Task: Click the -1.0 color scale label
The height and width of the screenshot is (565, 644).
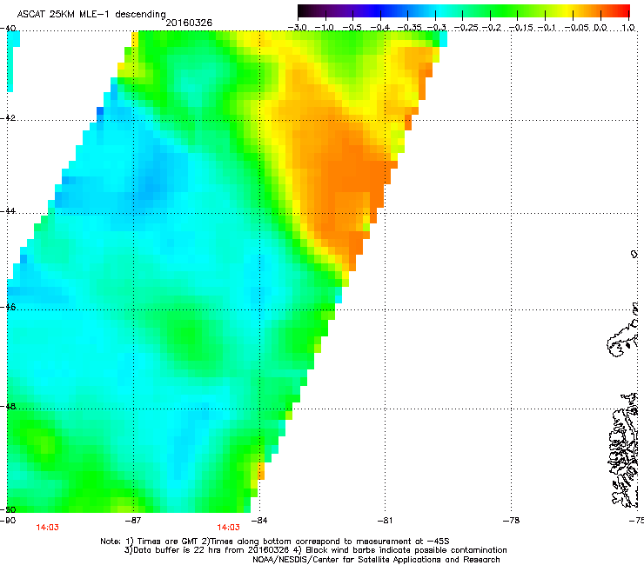Action: pyautogui.click(x=324, y=28)
